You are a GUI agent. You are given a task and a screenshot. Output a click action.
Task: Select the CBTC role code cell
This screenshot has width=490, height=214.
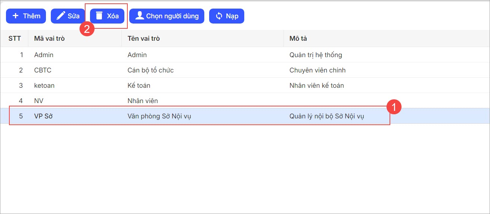click(x=43, y=70)
